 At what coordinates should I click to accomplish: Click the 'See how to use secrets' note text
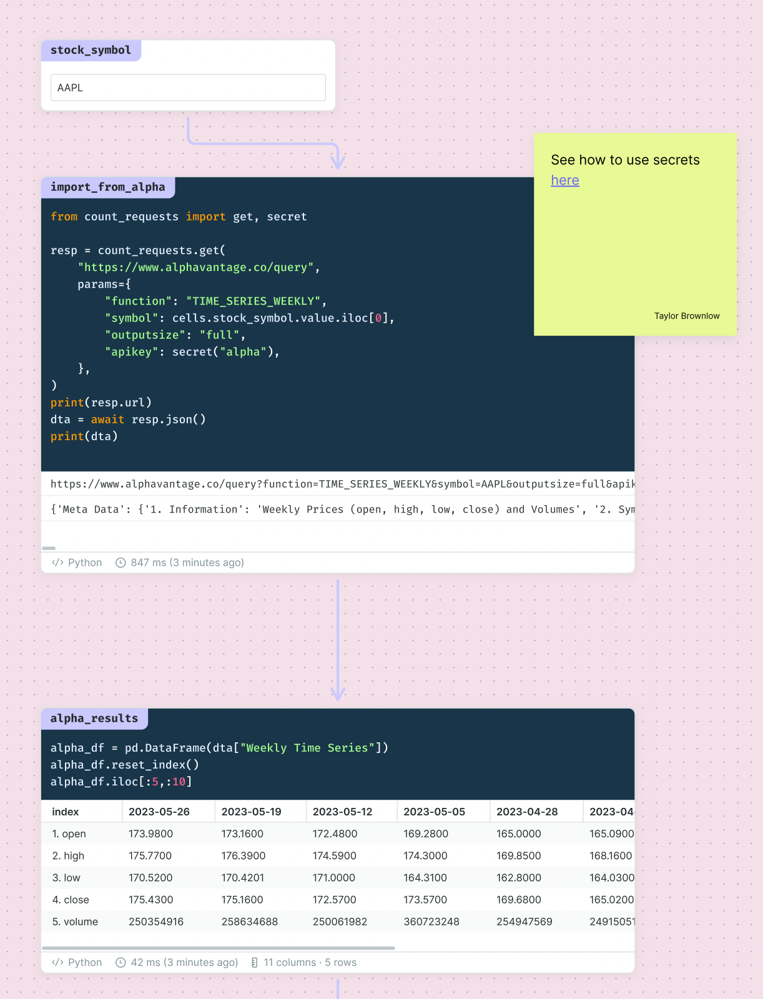coord(626,160)
